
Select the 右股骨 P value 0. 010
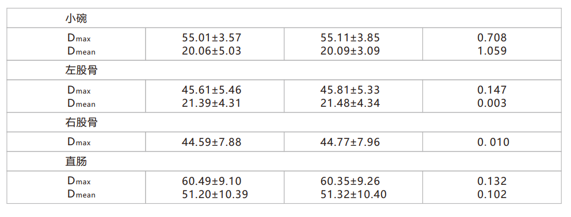[493, 142]
